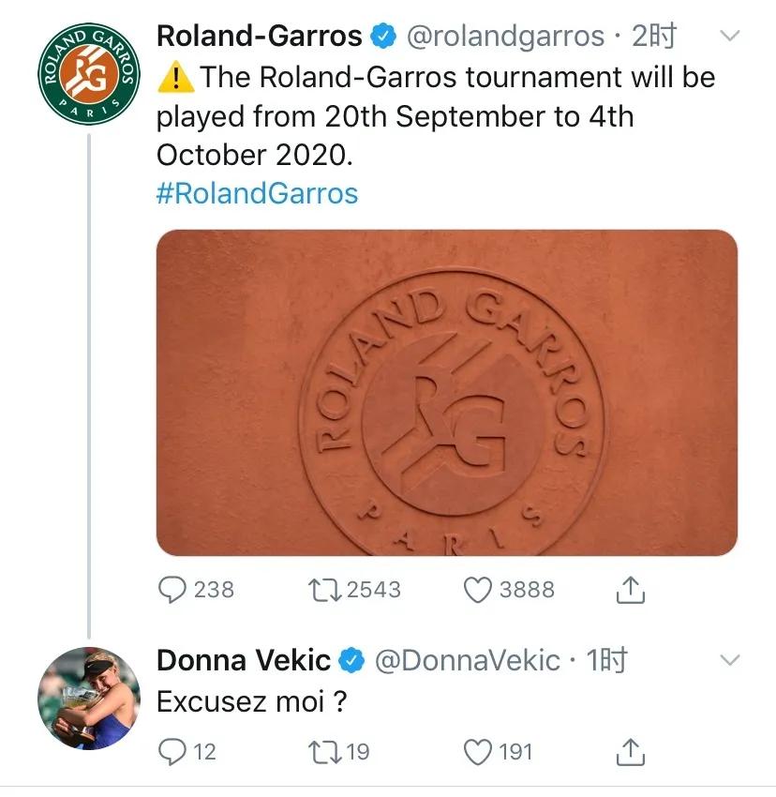776x797 pixels.
Task: Click the @DonnaVekic handle
Action: click(467, 660)
